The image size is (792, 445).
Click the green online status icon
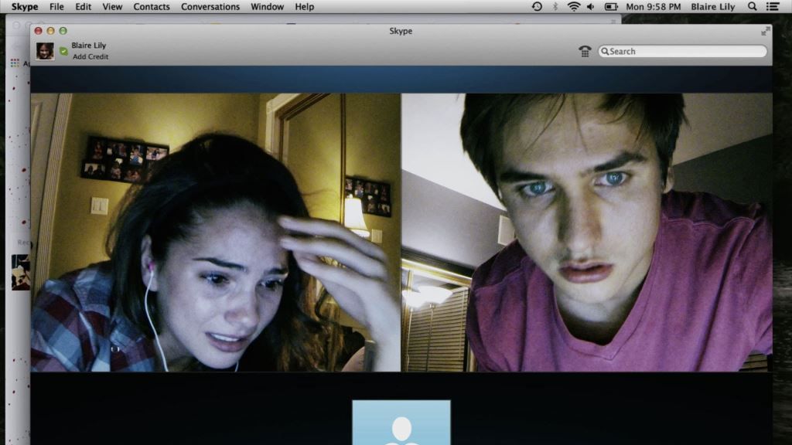(63, 51)
